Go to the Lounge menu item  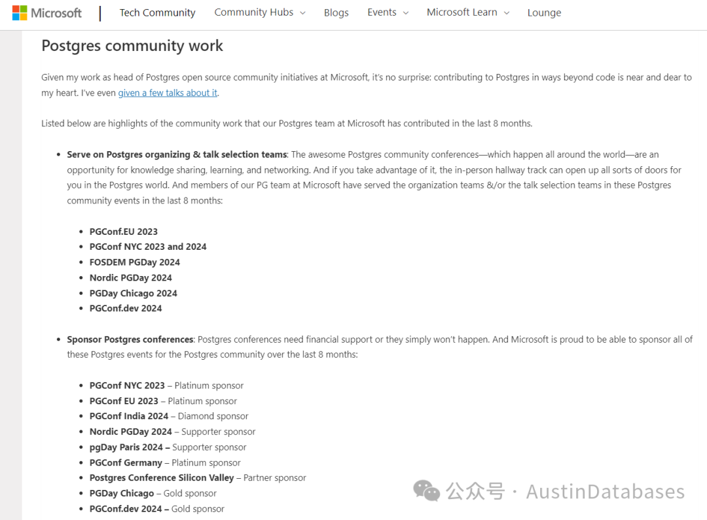point(544,12)
